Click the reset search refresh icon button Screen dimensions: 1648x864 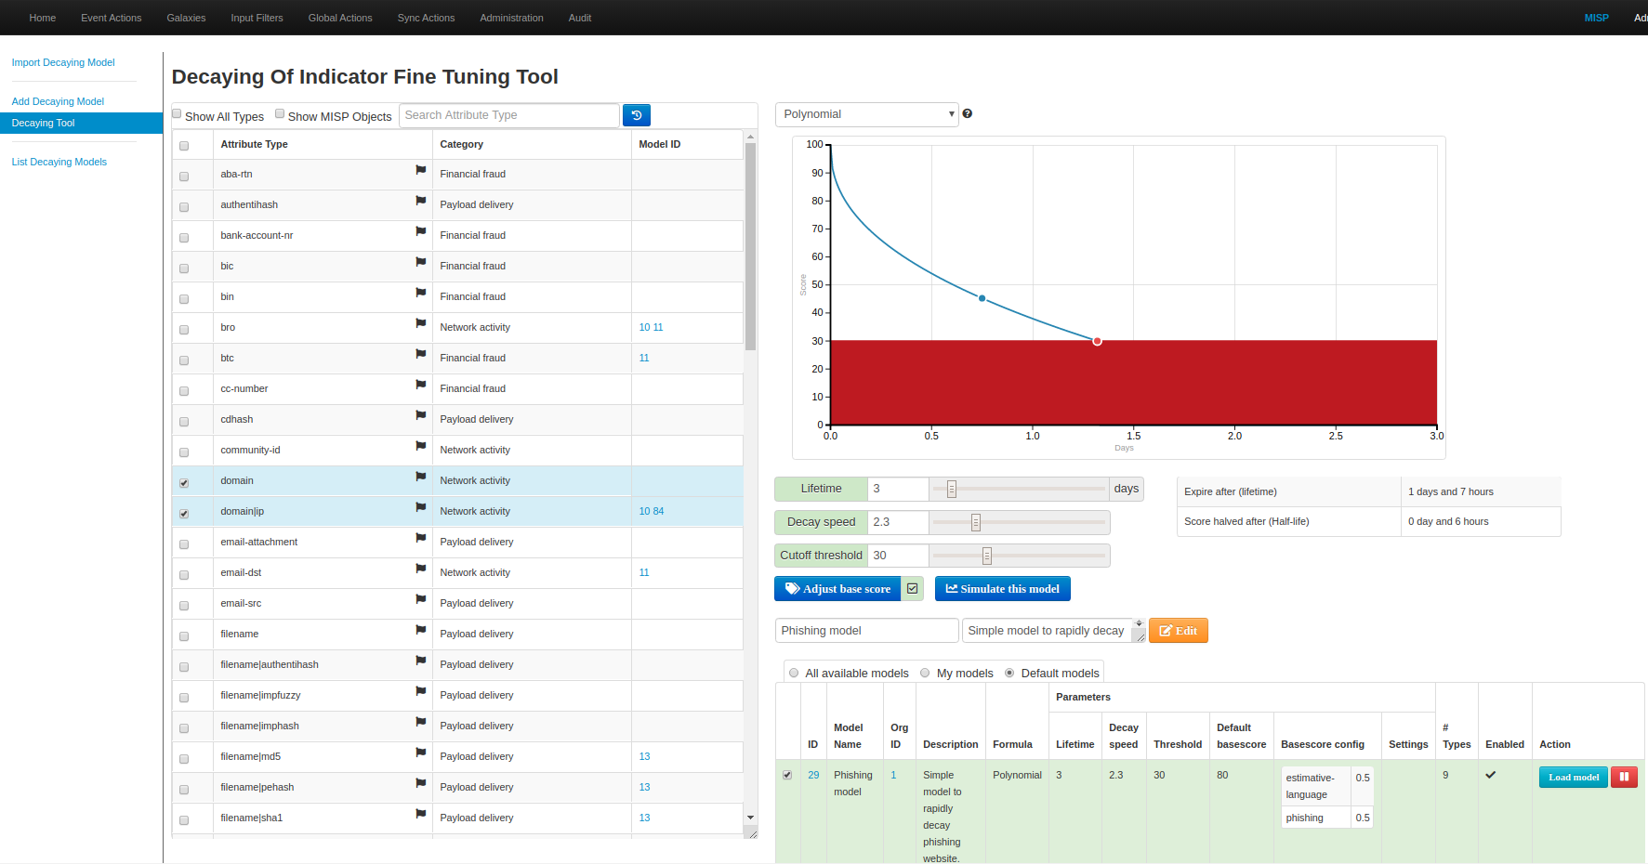pos(636,115)
